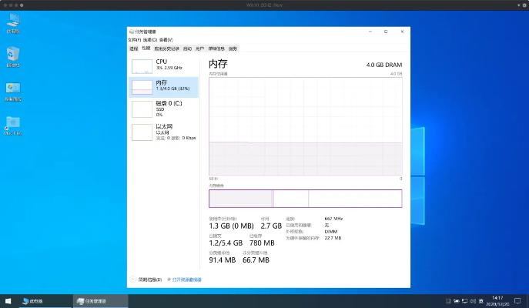
Task: Click the taskbar clock showing 14:17
Action: click(x=497, y=301)
